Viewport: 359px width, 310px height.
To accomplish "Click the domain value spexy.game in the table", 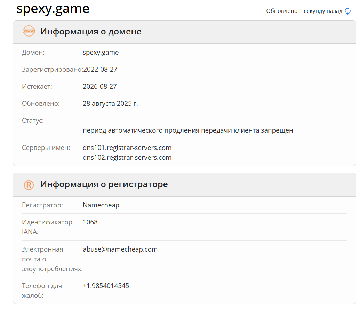I will tap(101, 53).
